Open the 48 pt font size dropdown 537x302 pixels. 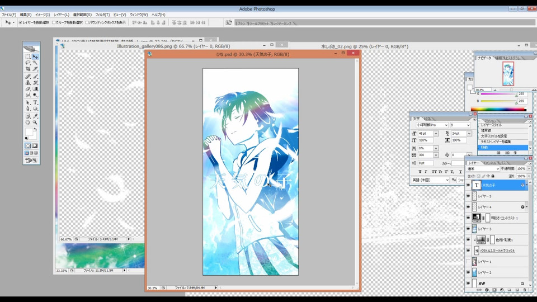[x=436, y=134]
